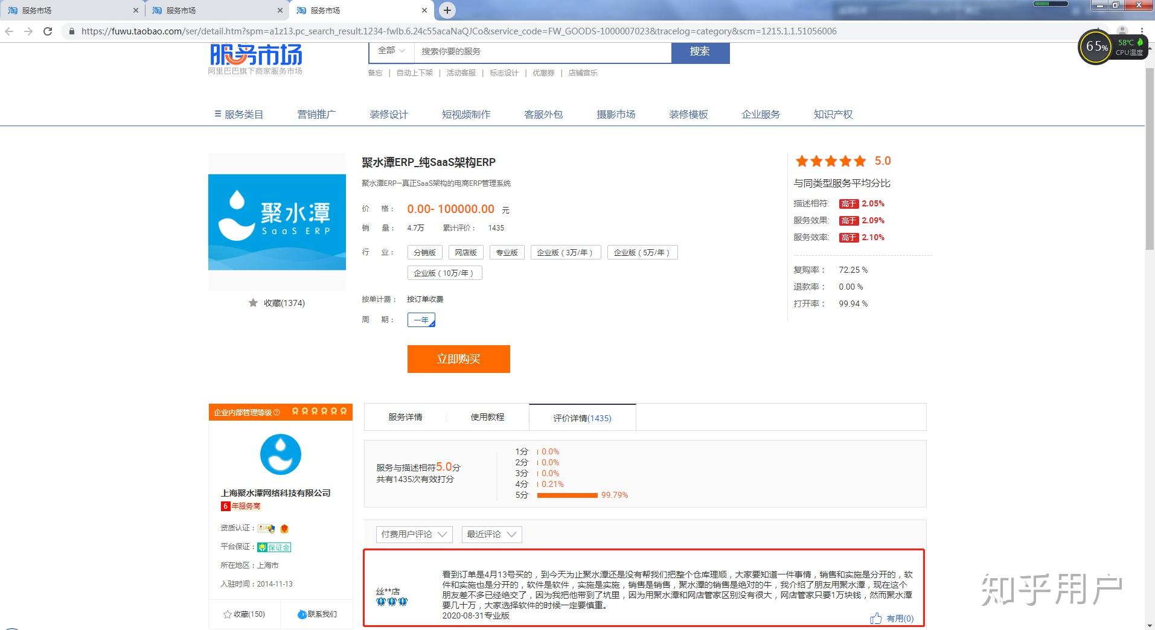Open the 标志设计 quick link
Image resolution: width=1155 pixels, height=630 pixels.
(x=504, y=73)
